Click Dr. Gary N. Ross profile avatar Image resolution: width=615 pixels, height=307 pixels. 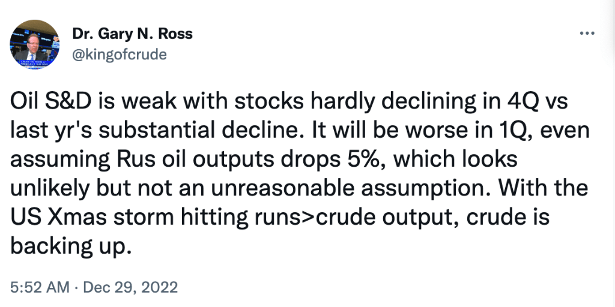(x=34, y=44)
